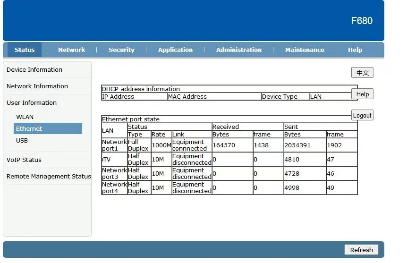Expand Remote Management Status section

point(48,176)
